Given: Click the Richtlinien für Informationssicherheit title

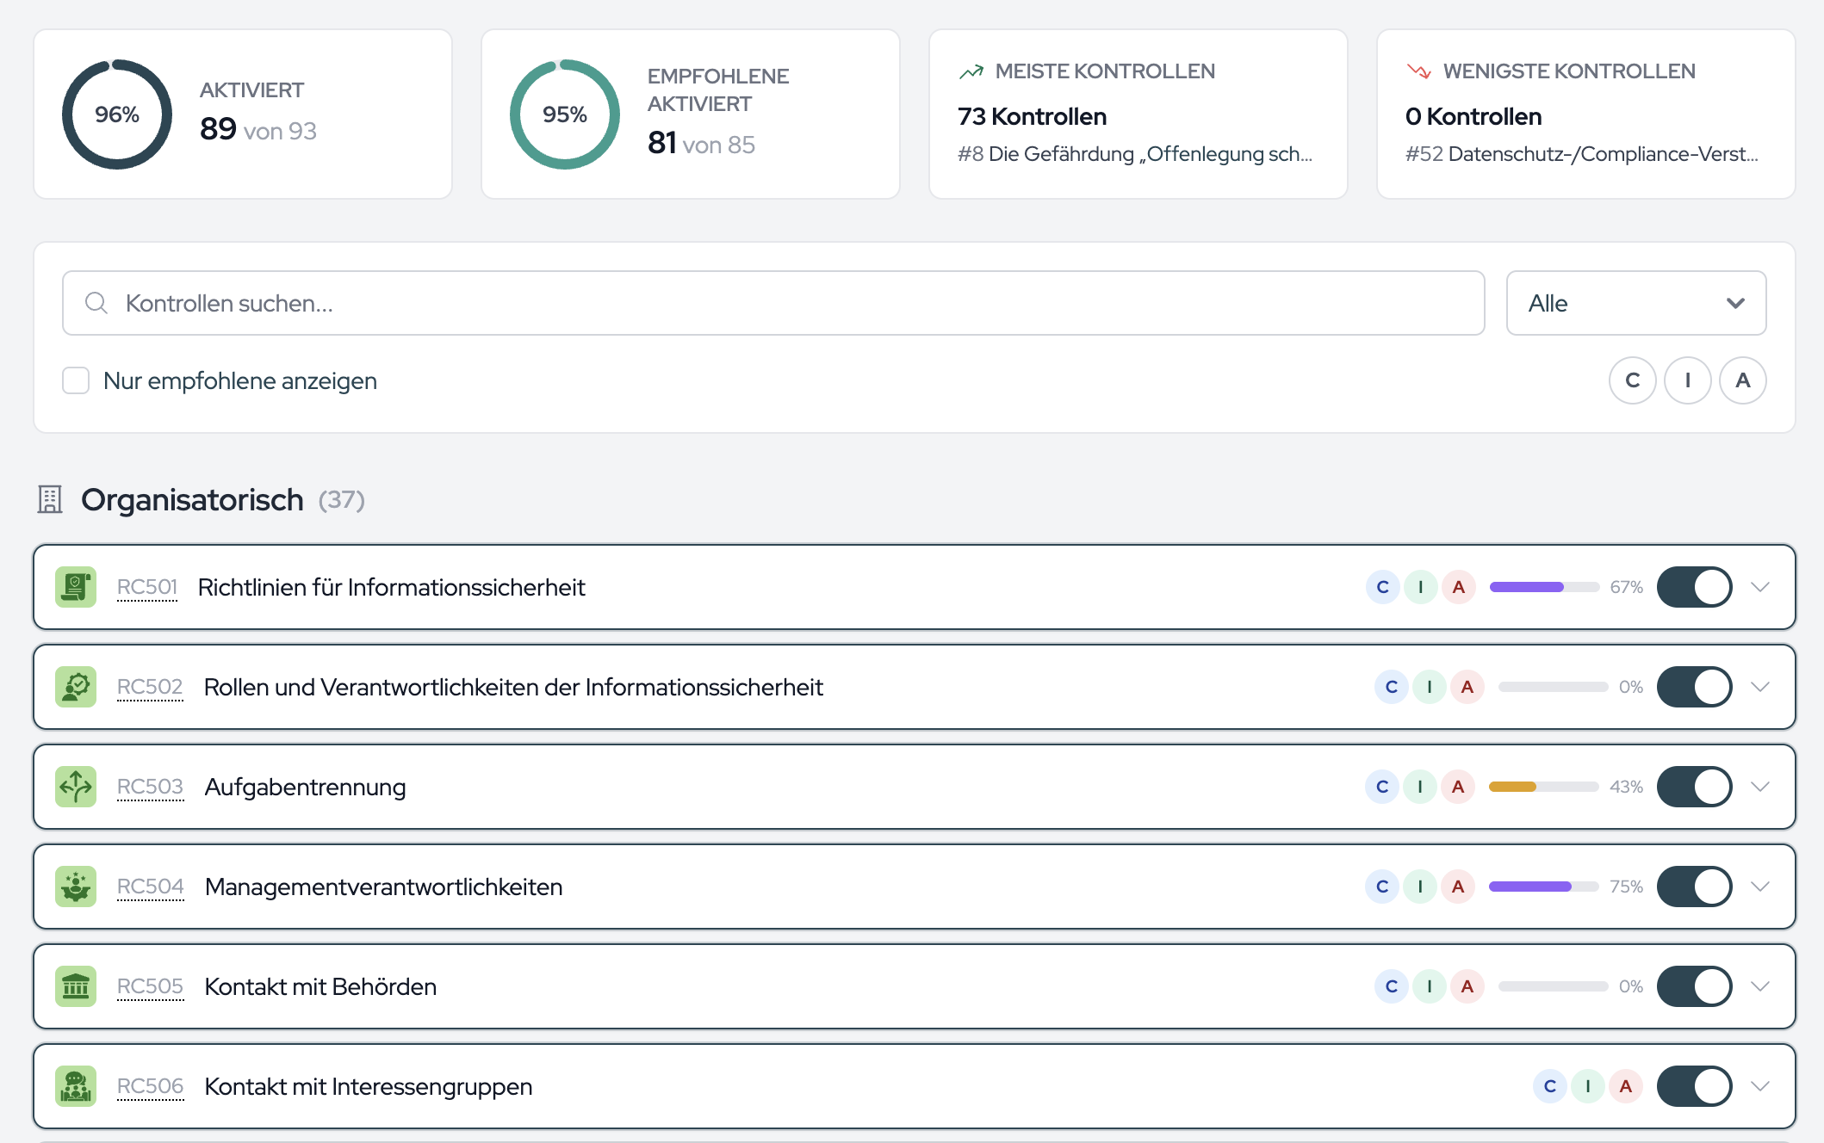Looking at the screenshot, I should point(392,587).
